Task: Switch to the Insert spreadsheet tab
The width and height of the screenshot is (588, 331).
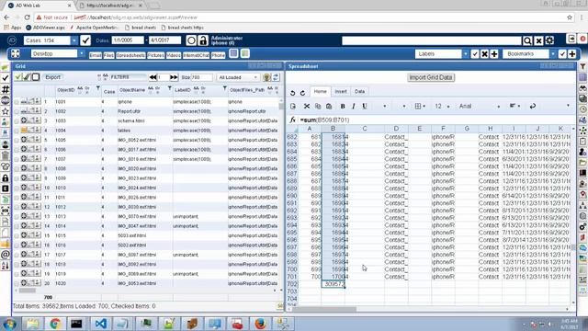Action: click(x=341, y=91)
